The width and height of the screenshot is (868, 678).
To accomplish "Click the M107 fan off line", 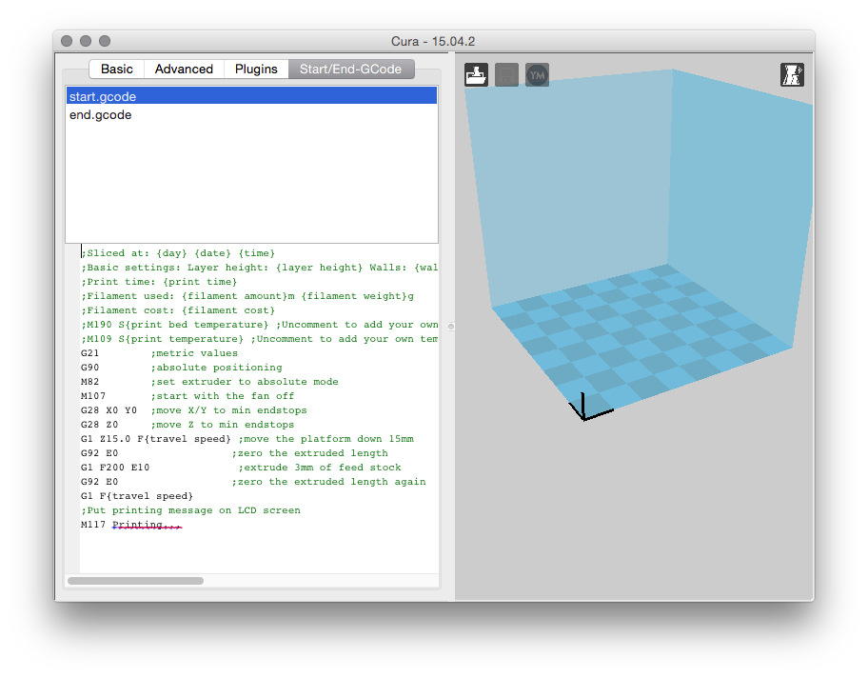I will (187, 396).
